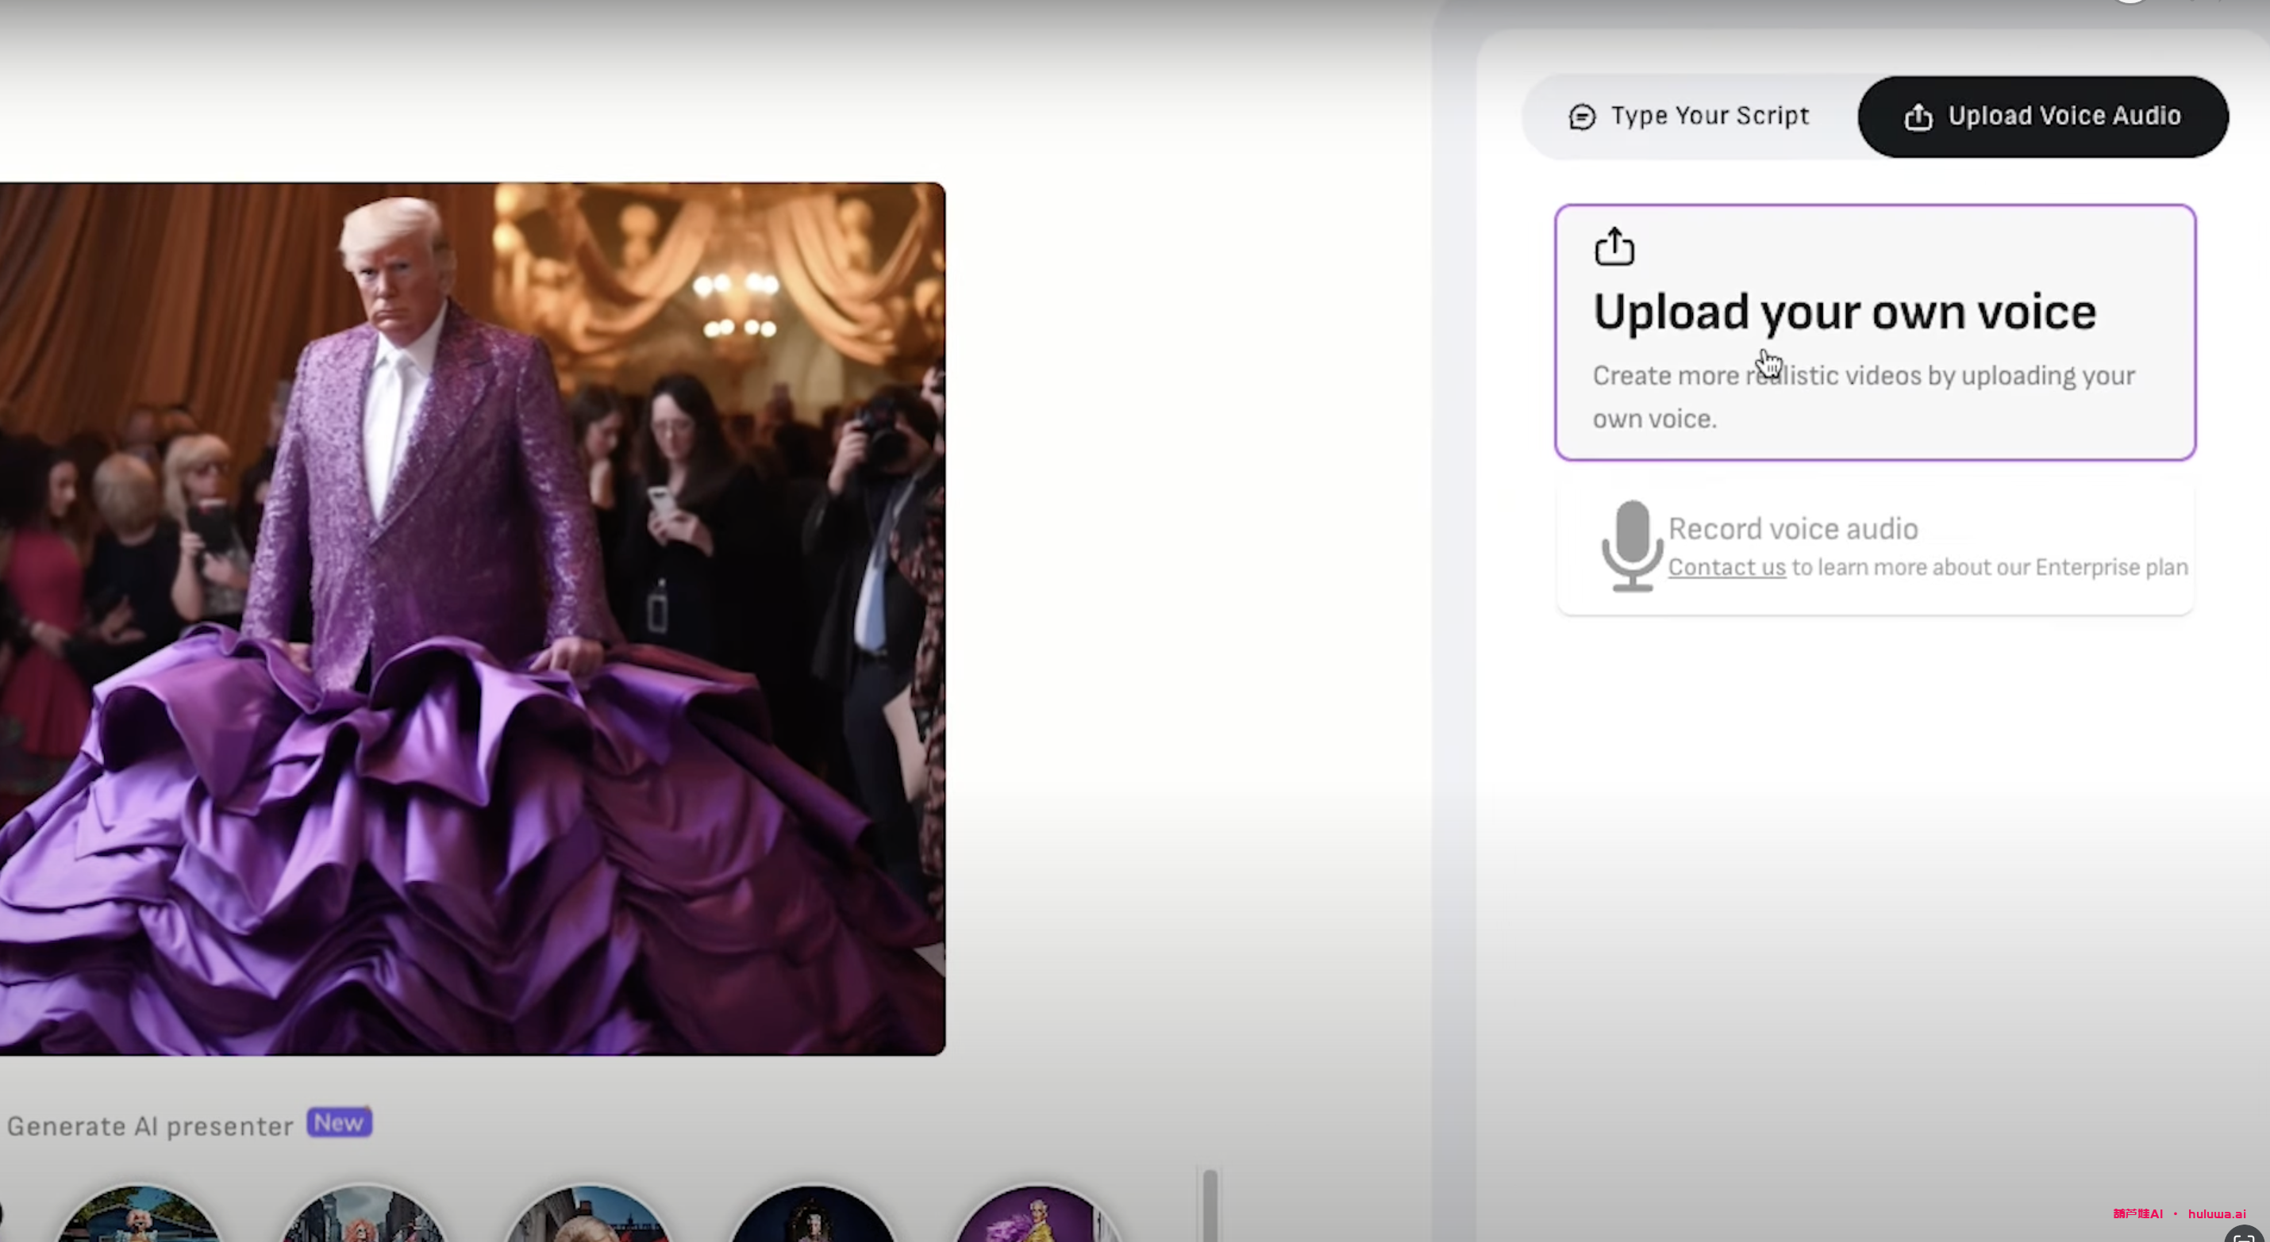Click the microphone icon for voice recording
The height and width of the screenshot is (1242, 2270).
click(1626, 545)
